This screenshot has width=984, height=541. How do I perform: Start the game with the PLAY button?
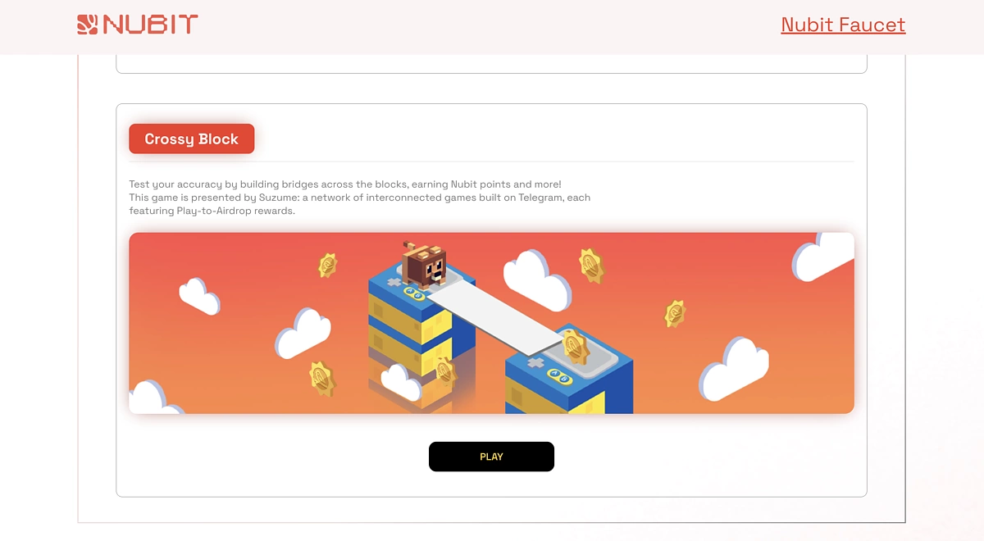click(491, 457)
